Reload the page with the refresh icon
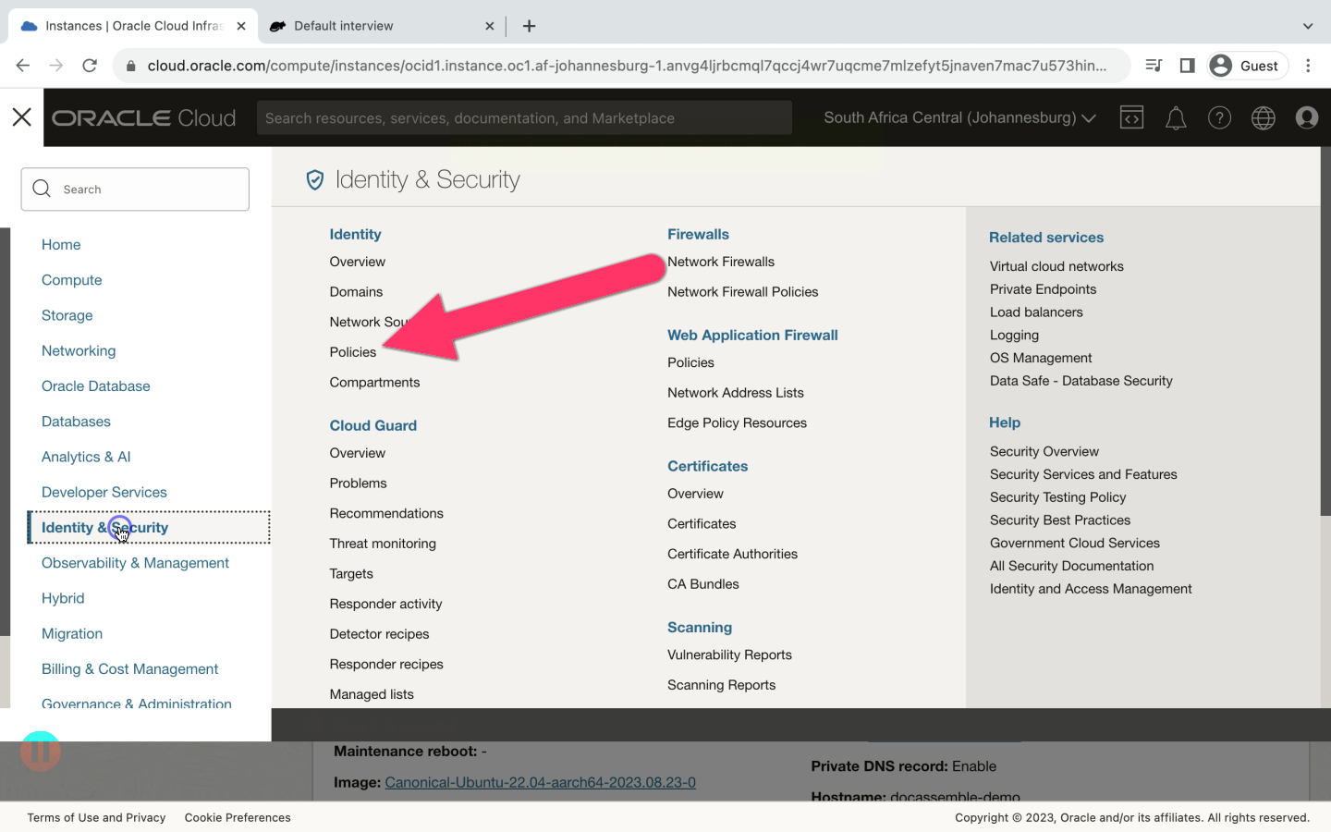This screenshot has width=1331, height=832. 90,66
